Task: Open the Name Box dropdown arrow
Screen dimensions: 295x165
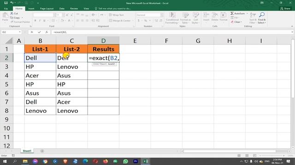Action: 20,32
